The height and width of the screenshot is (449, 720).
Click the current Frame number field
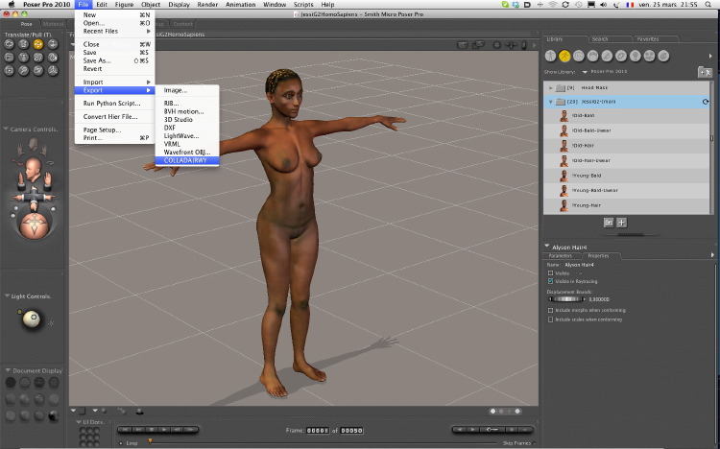318,431
